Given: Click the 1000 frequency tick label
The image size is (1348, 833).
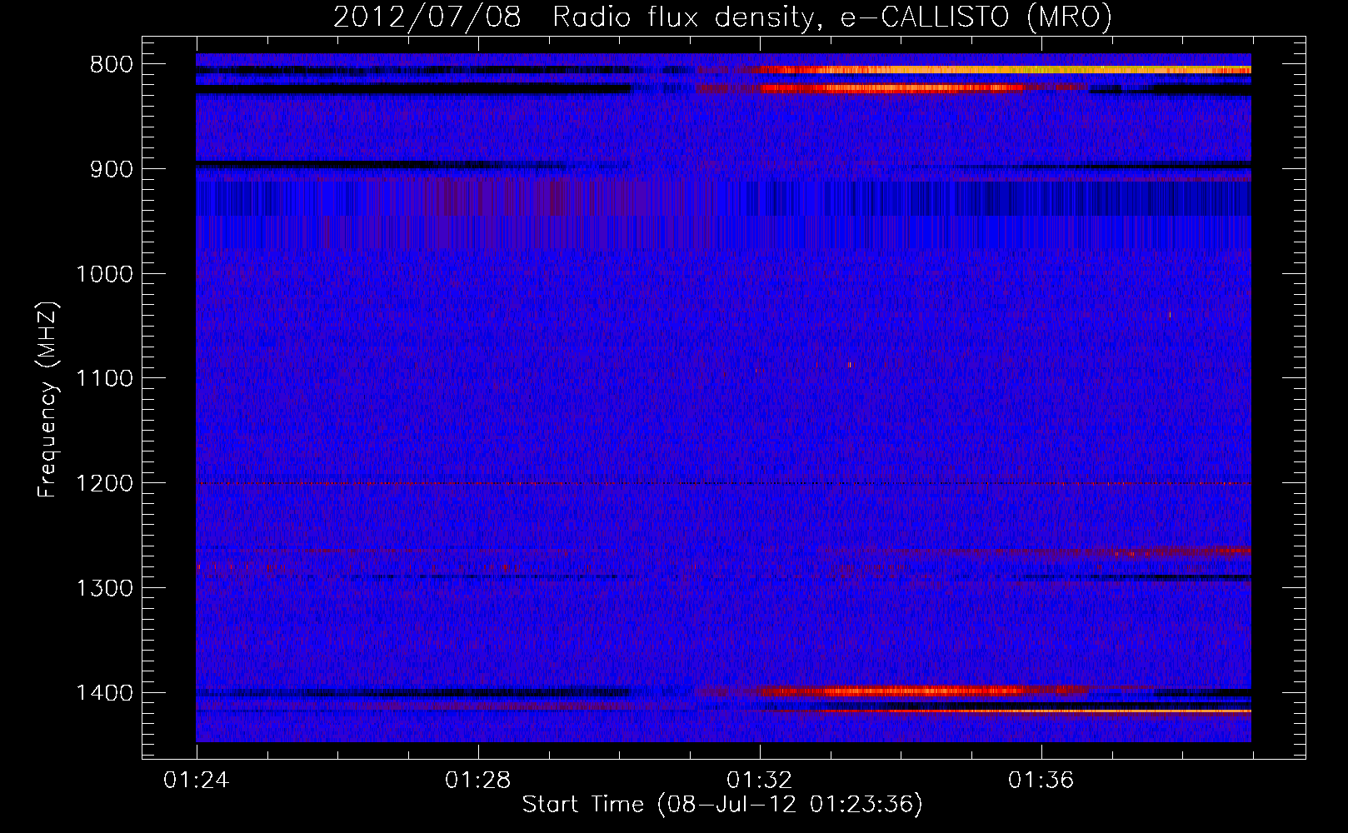Looking at the screenshot, I should coord(104,274).
